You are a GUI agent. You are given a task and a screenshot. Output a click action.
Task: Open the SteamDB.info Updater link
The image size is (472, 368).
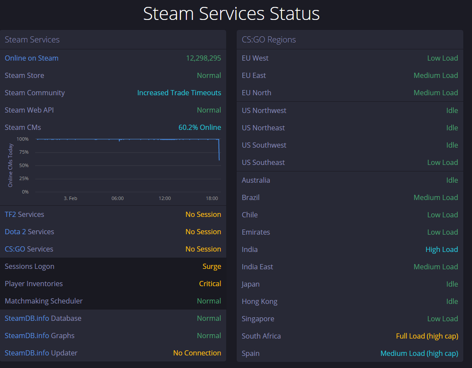coord(41,353)
